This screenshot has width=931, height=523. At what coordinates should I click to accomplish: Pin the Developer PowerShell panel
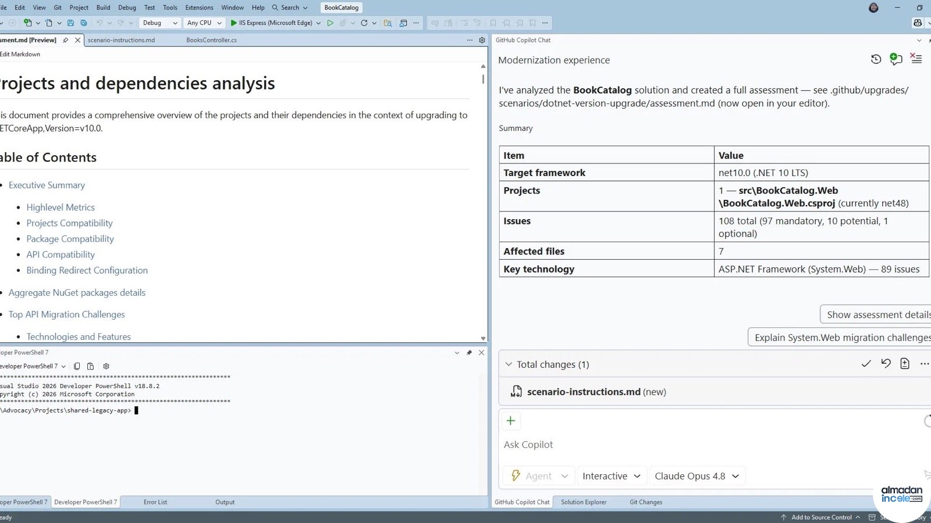[x=469, y=352]
